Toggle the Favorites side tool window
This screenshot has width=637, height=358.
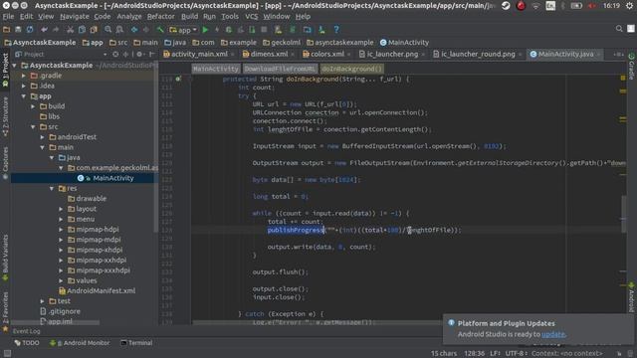(5, 311)
